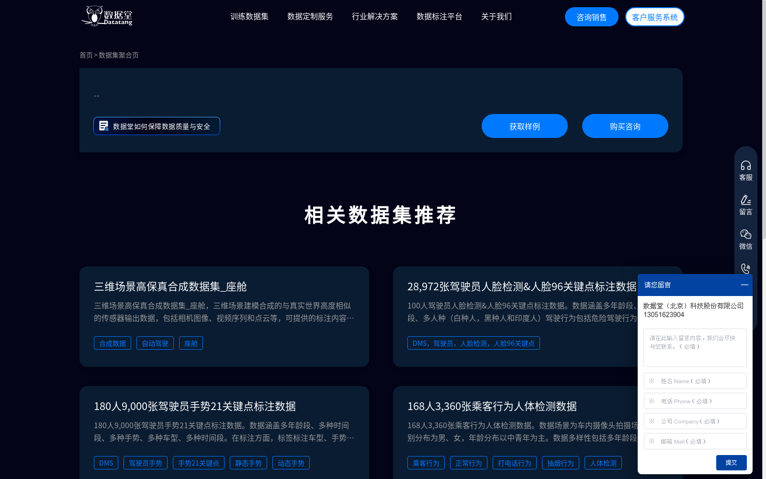Submit the message form with 提交
766x479 pixels.
tap(732, 463)
